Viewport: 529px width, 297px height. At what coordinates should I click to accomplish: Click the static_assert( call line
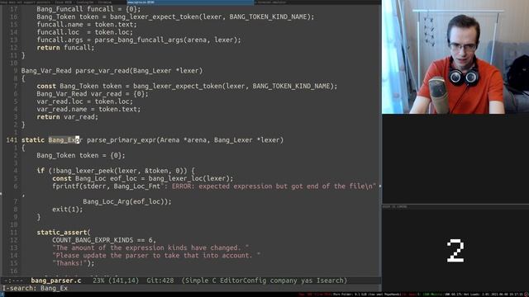coord(64,233)
